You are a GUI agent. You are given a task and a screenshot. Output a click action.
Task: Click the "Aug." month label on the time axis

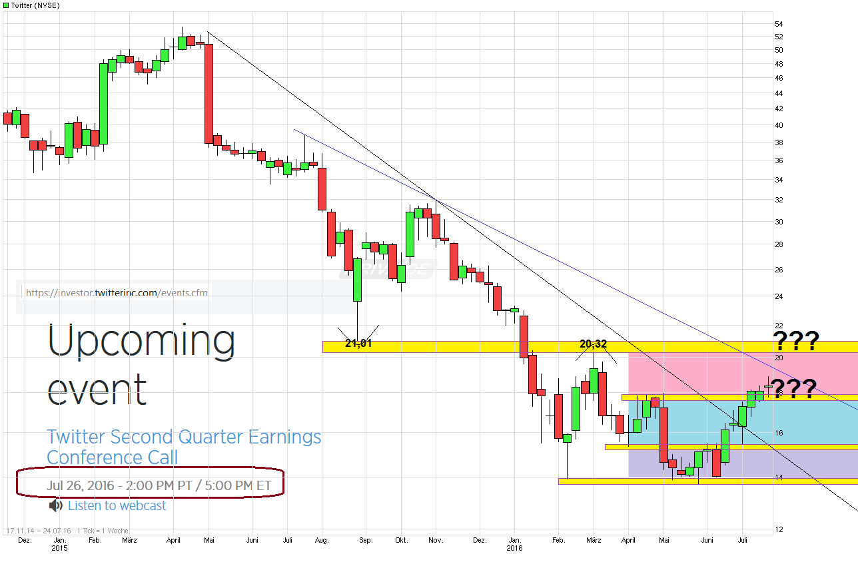pyautogui.click(x=323, y=541)
